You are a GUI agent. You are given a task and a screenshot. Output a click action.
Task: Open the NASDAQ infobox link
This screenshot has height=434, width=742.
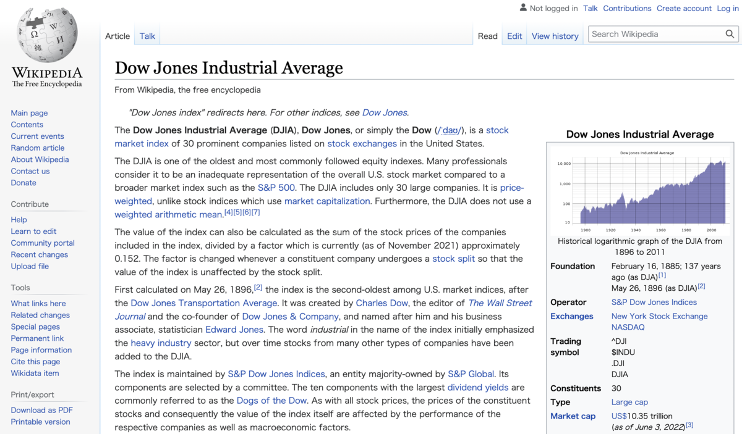click(x=628, y=327)
